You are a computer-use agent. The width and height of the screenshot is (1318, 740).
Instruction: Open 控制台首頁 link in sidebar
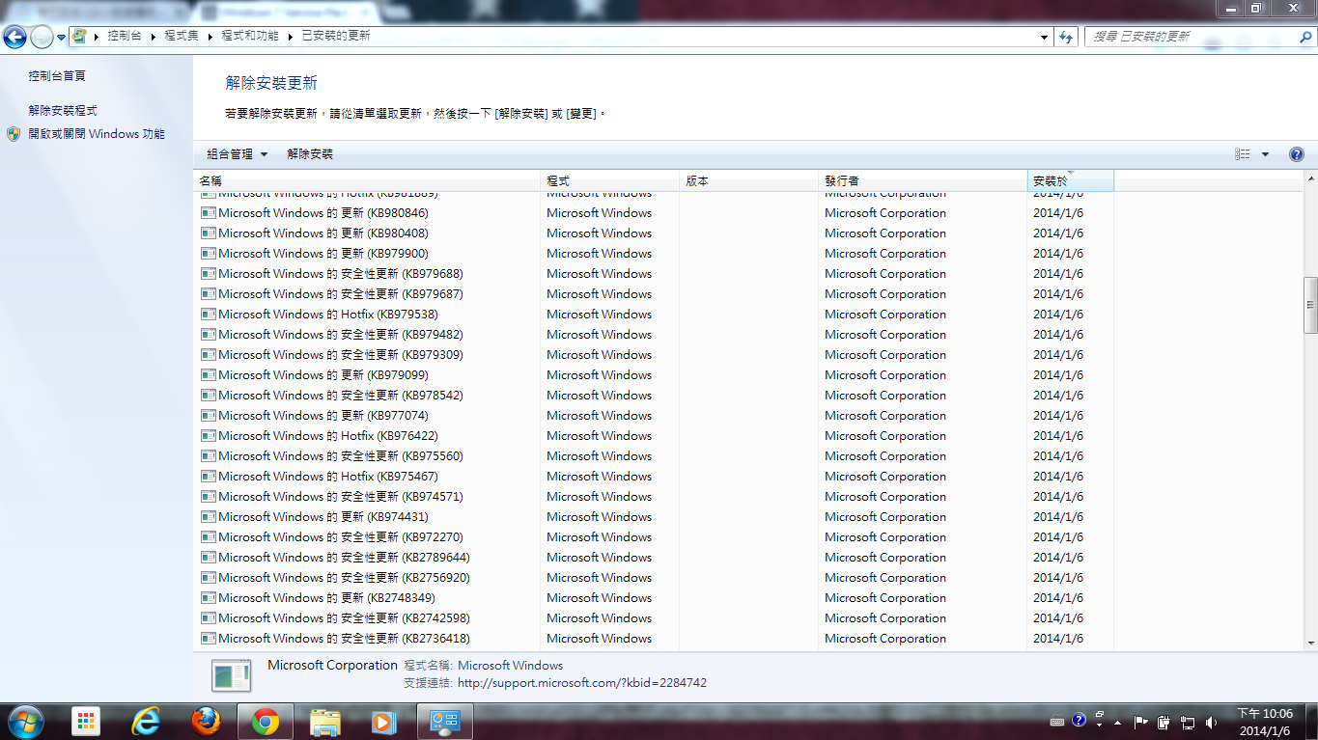[x=57, y=76]
